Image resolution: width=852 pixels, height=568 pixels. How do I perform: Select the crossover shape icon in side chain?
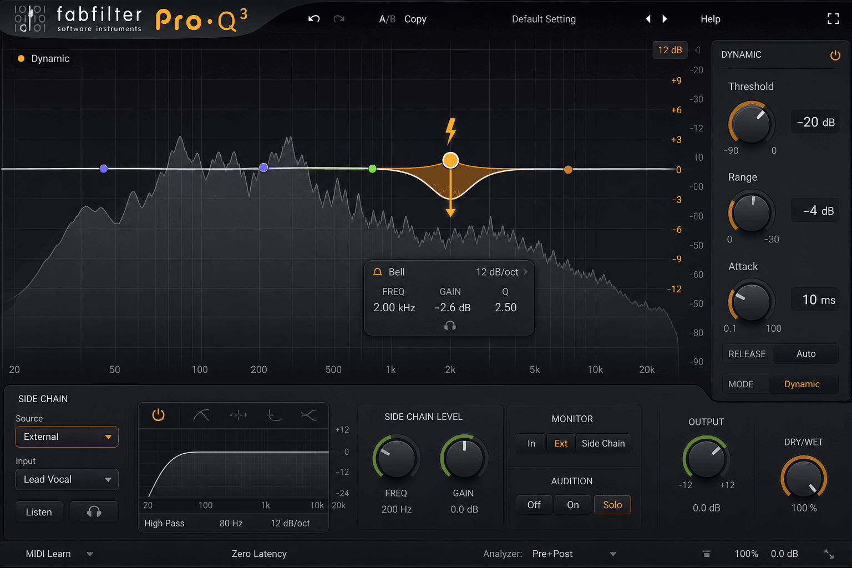308,415
